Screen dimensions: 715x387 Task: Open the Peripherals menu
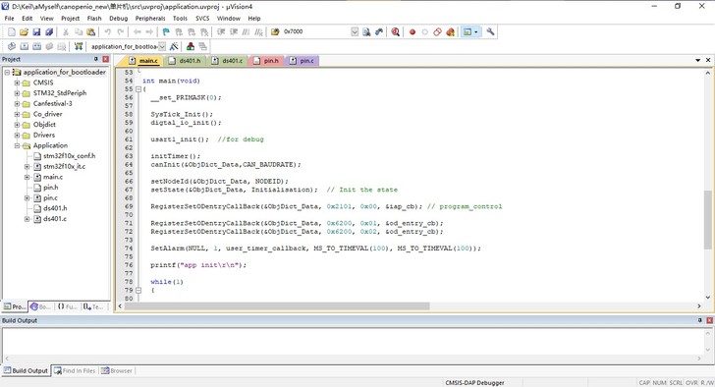click(x=150, y=19)
